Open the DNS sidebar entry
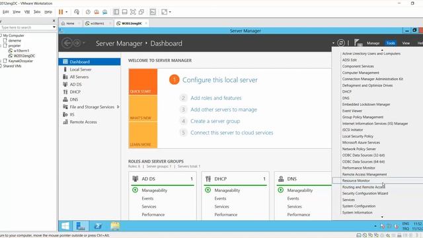 73,100
